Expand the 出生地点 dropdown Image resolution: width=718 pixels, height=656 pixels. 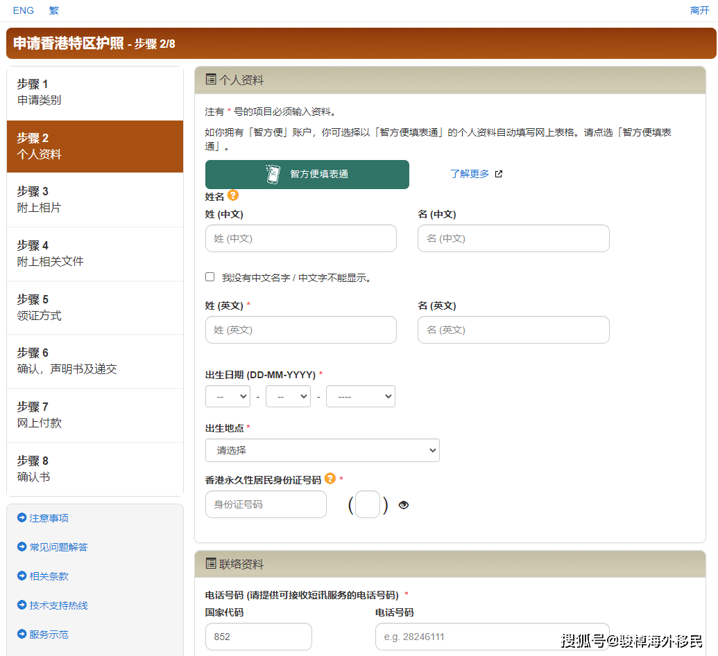[x=322, y=450]
